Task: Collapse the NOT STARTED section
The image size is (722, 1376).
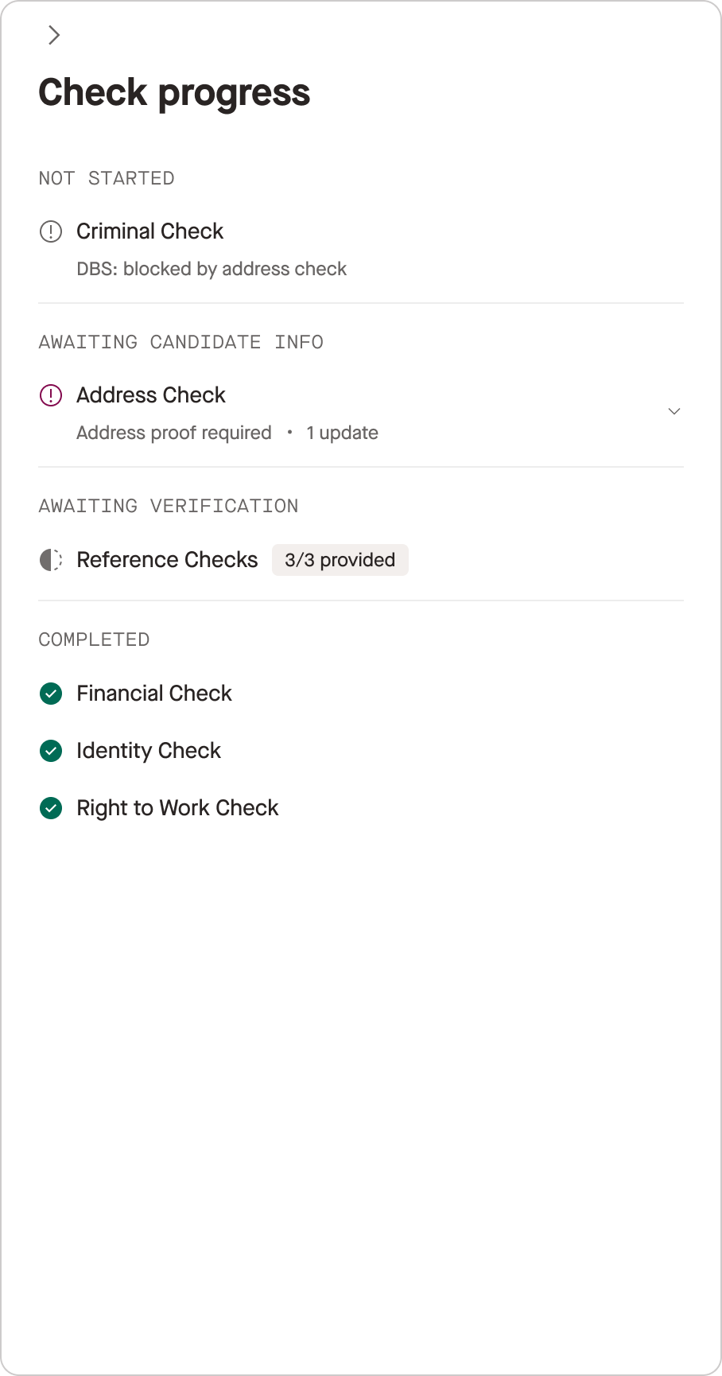Action: 107,178
